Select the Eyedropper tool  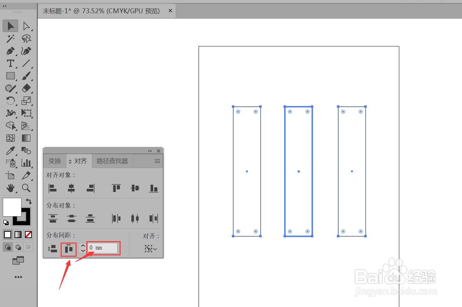coord(11,151)
